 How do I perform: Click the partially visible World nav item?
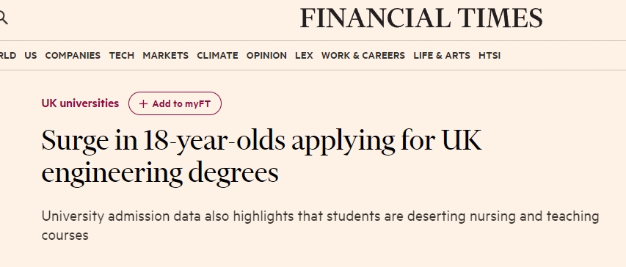[8, 56]
